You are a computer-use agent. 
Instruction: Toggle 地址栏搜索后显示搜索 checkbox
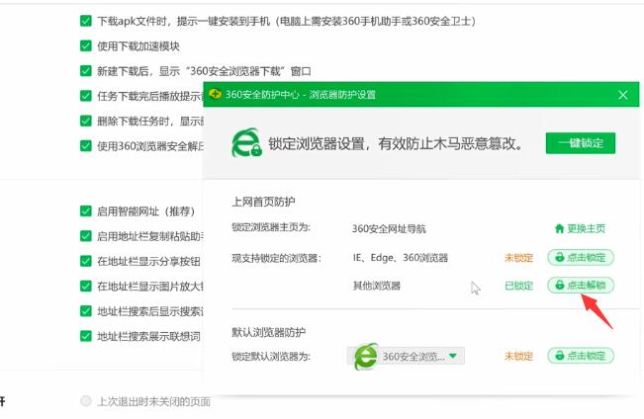[85, 310]
